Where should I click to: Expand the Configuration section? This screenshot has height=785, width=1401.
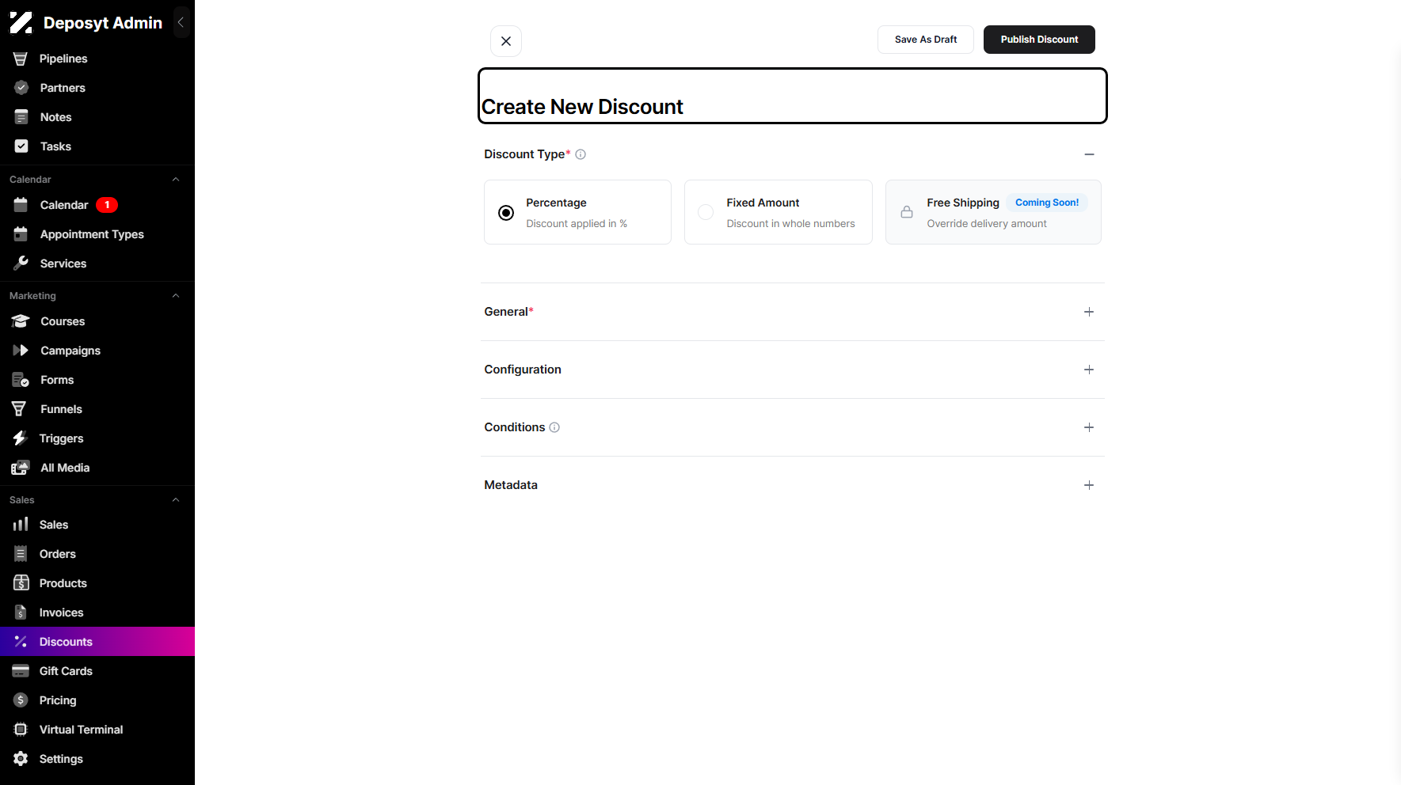1089,370
